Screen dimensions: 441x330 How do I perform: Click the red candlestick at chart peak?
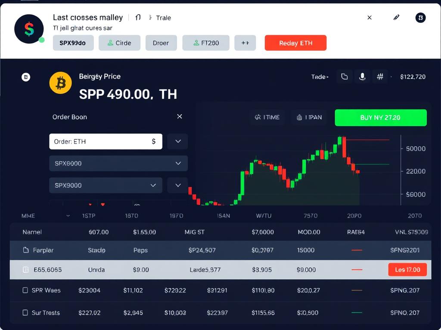[x=344, y=147]
